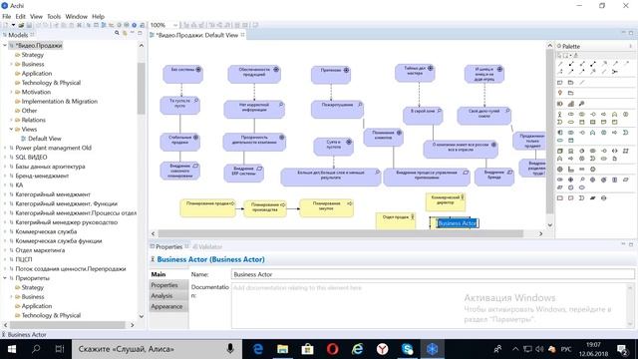Select the Location pin element in the Palette
The height and width of the screenshot is (359, 638).
tap(560, 93)
